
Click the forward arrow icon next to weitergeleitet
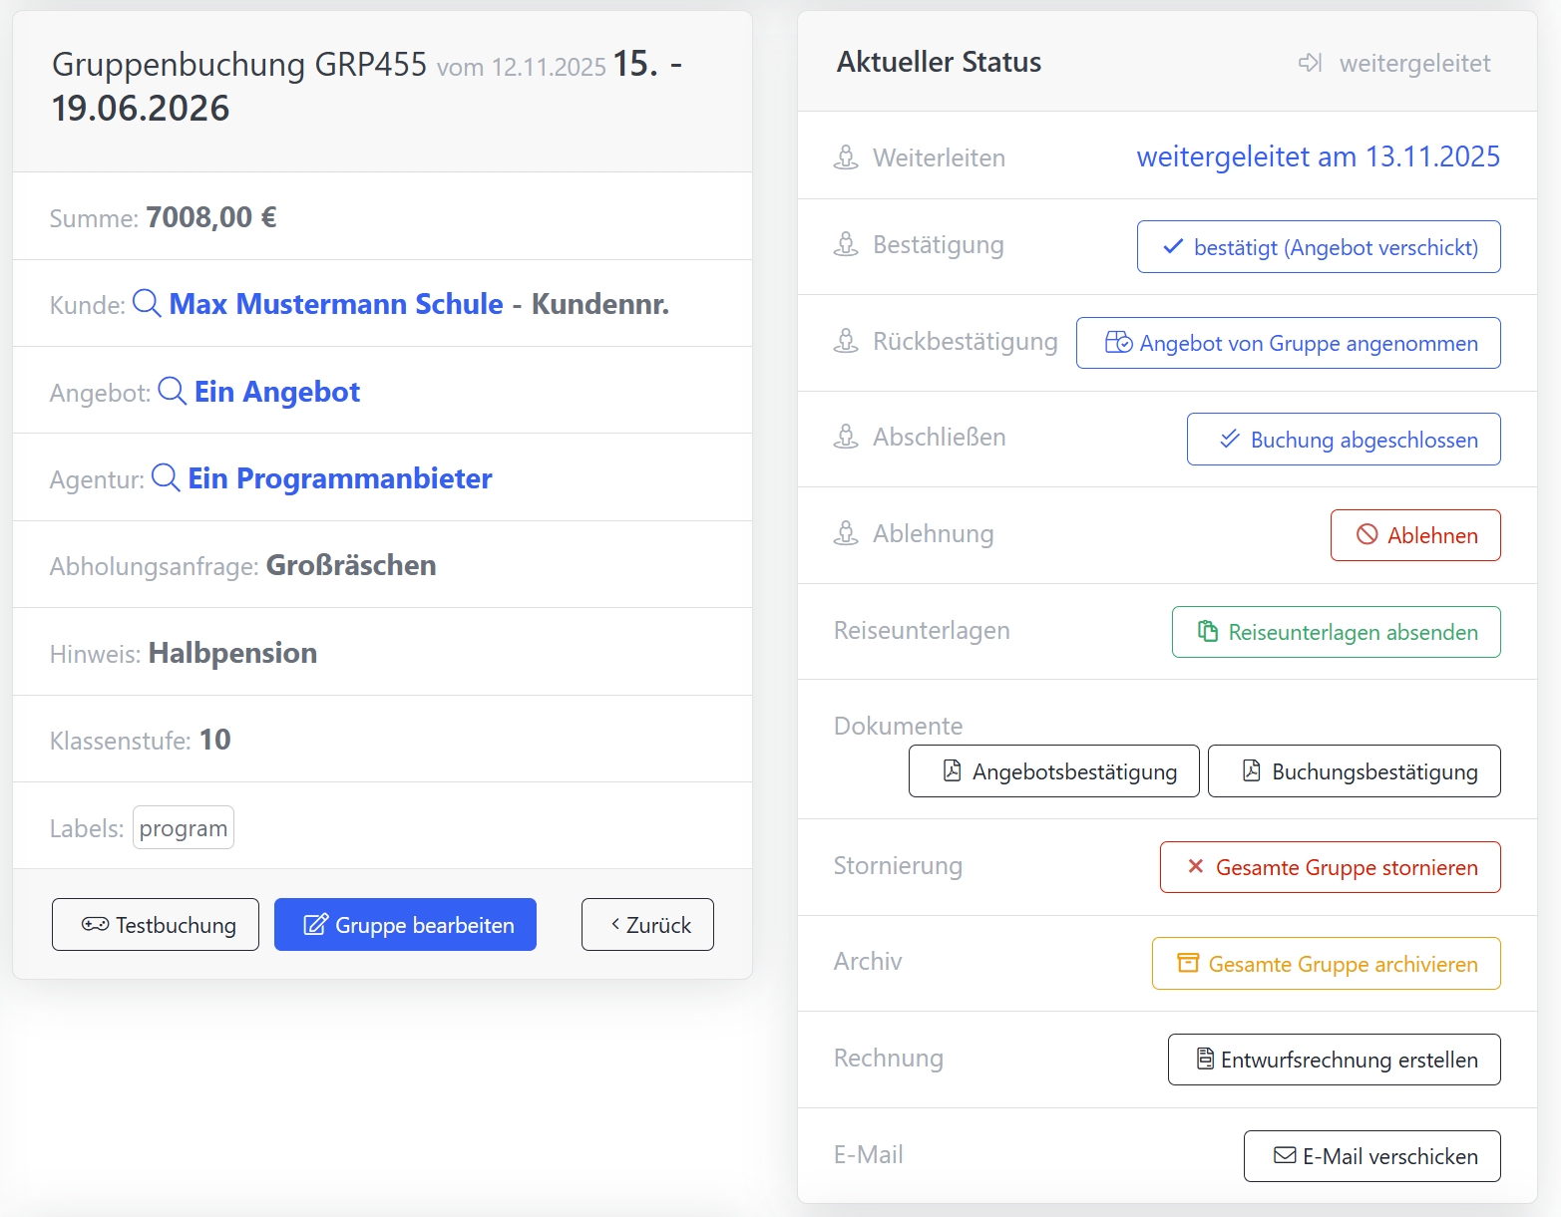[1309, 63]
